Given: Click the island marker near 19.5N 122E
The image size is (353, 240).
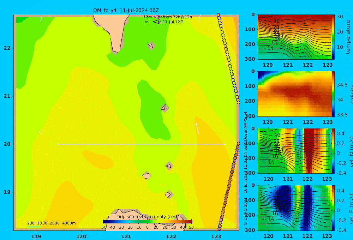Looking at the screenshot, I should pos(169,166).
